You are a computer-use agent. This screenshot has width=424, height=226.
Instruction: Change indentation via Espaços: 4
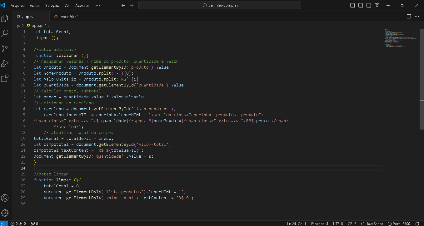tap(319, 224)
